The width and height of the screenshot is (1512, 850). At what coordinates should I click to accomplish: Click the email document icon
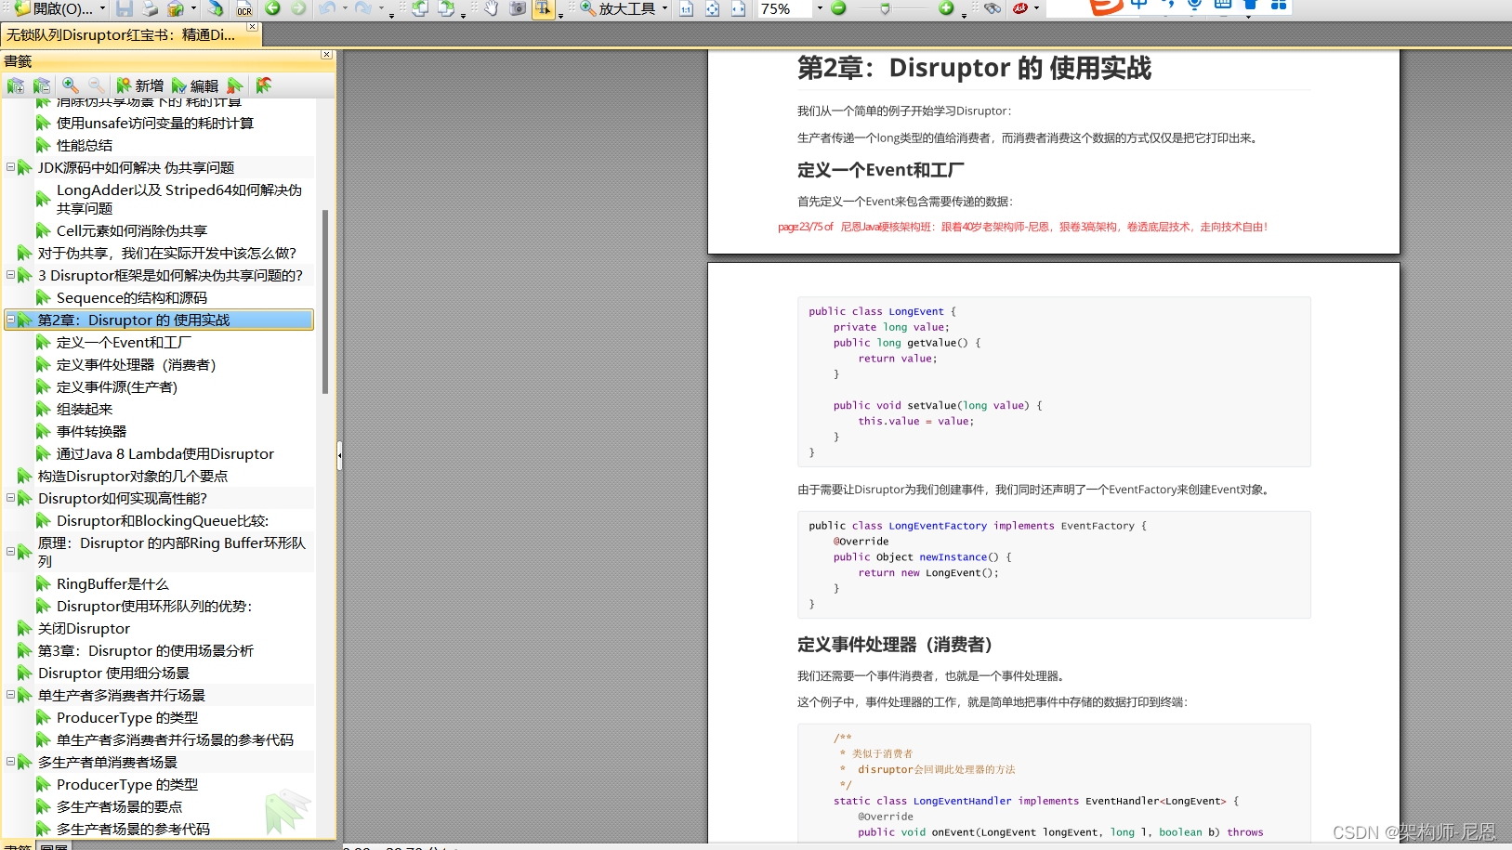pyautogui.click(x=175, y=8)
